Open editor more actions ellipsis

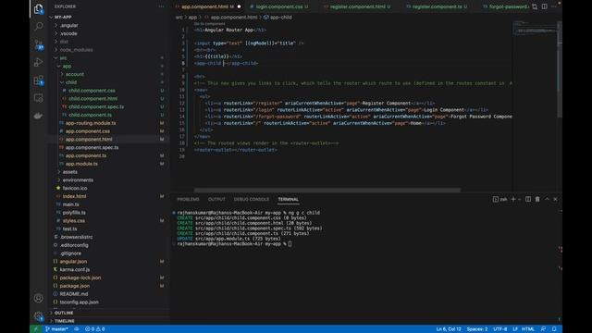tap(553, 6)
